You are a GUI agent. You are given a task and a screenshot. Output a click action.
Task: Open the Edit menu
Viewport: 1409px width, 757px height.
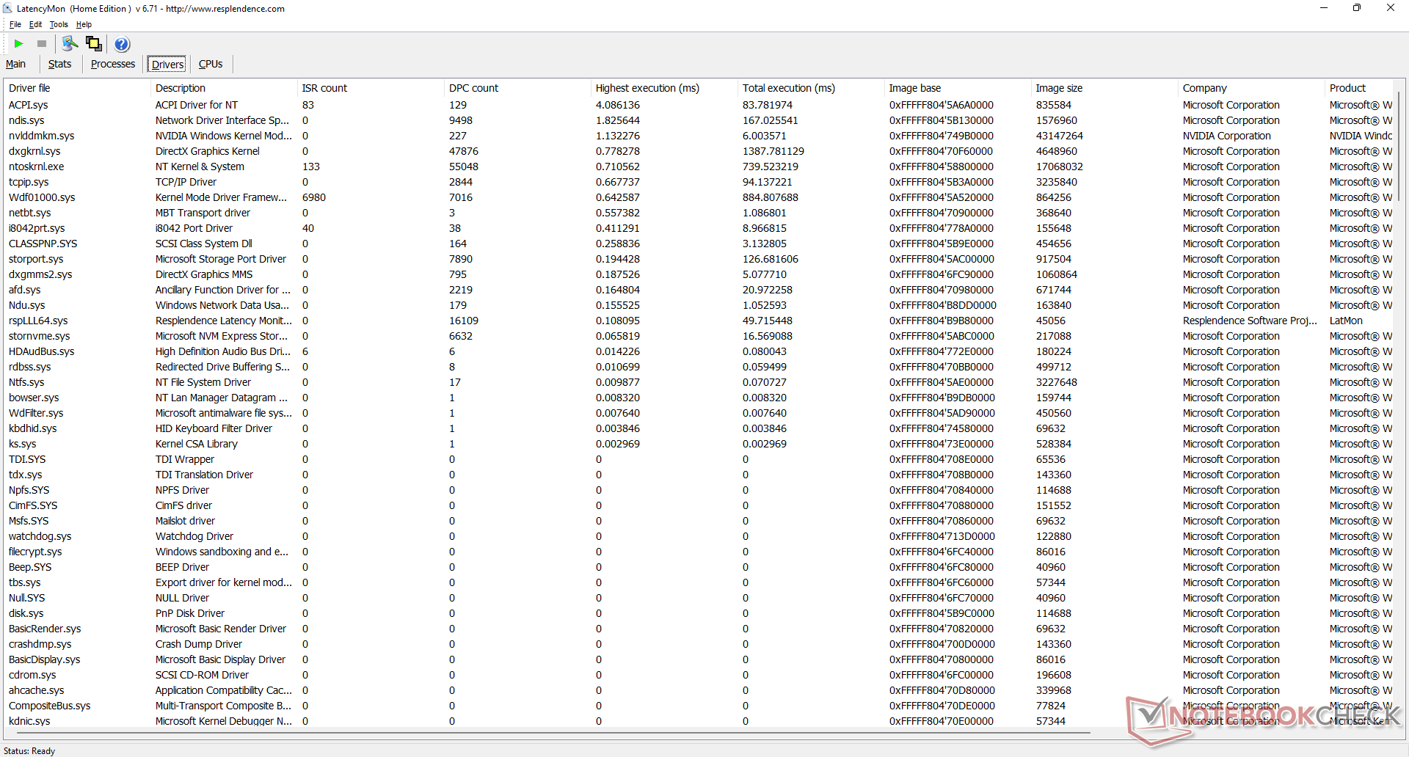coord(35,24)
